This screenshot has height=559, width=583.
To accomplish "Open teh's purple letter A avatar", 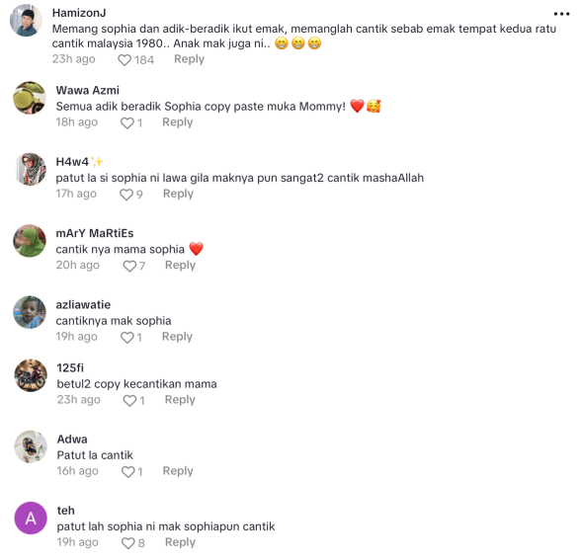I will [31, 519].
